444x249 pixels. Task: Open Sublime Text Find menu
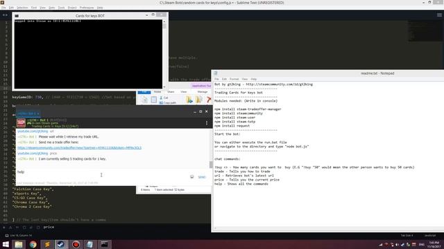34,8
